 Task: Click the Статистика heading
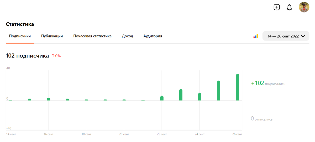[20, 24]
